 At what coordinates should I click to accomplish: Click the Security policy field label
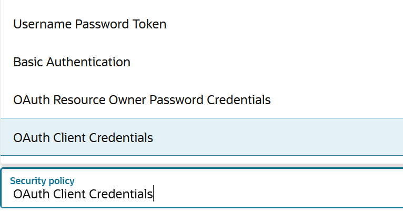[x=42, y=181]
